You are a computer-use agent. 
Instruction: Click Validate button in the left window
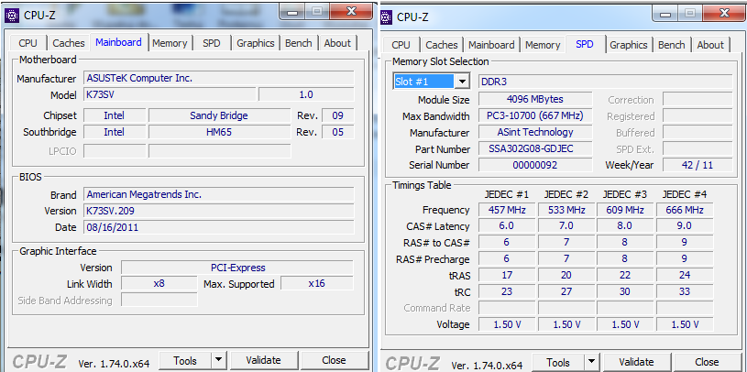(x=263, y=361)
